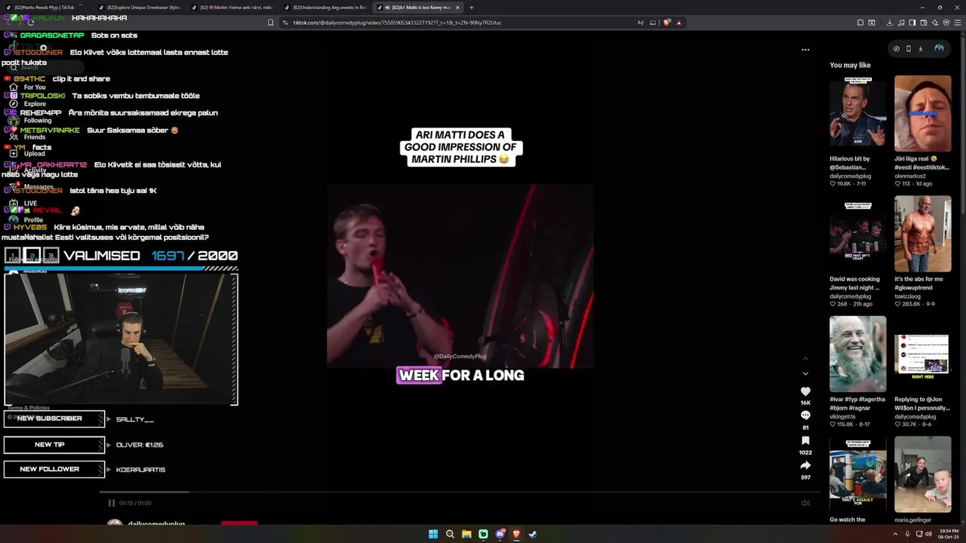Open File Explorer from the taskbar
This screenshot has height=543, width=966.
click(466, 534)
